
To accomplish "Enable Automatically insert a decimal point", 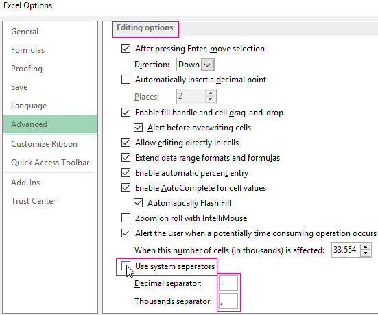I will (126, 80).
